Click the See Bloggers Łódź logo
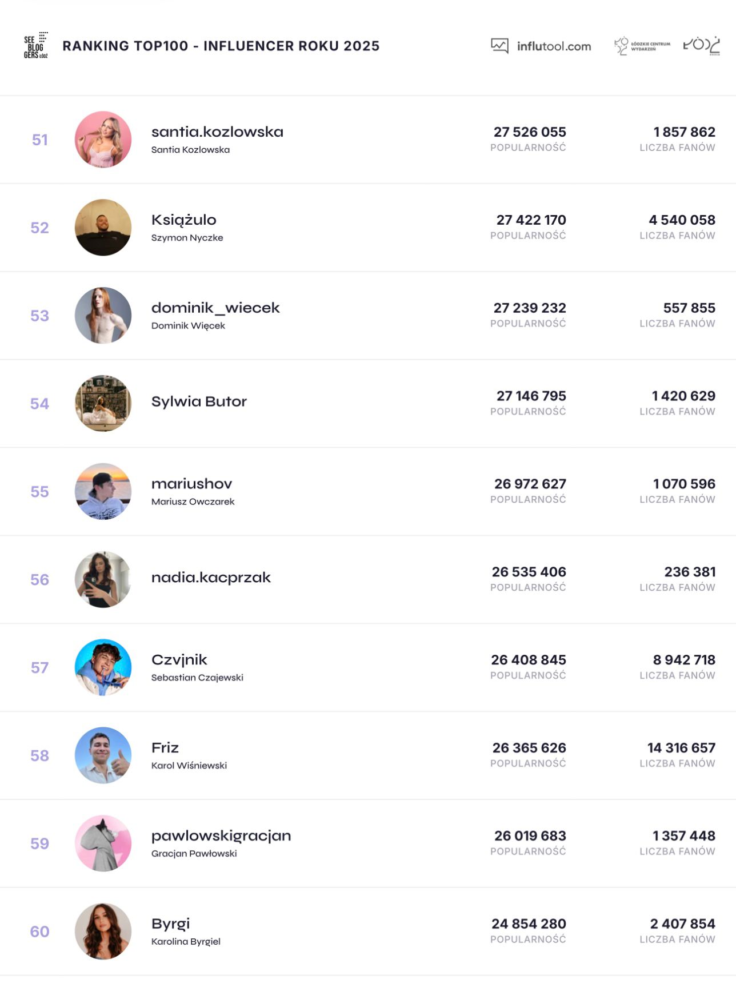 point(35,46)
